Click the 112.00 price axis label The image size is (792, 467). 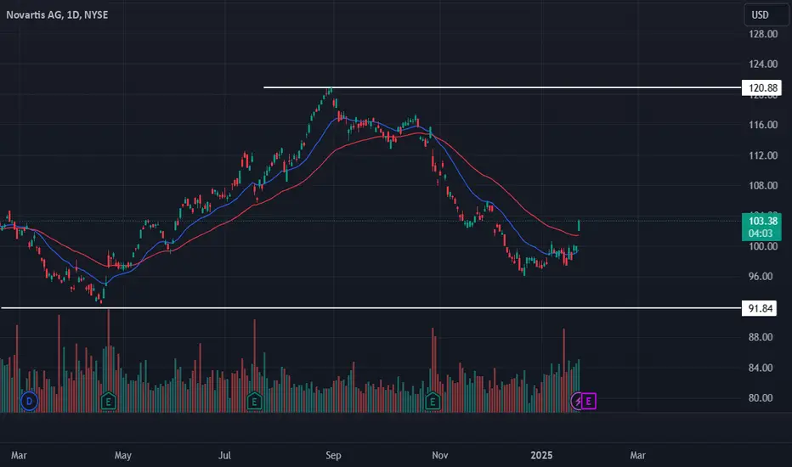763,155
